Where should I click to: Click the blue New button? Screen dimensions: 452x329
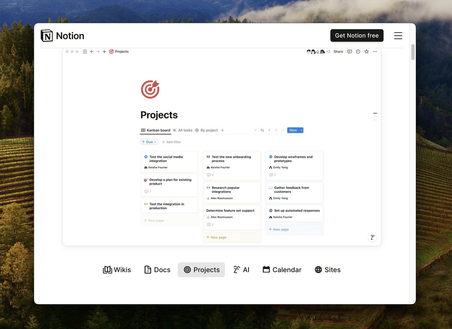point(293,130)
